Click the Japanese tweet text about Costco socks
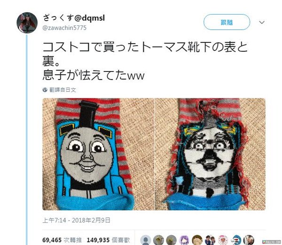 (x=145, y=61)
